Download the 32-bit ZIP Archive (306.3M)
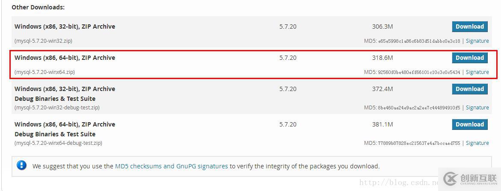Image resolution: width=501 pixels, height=191 pixels. pyautogui.click(x=470, y=27)
